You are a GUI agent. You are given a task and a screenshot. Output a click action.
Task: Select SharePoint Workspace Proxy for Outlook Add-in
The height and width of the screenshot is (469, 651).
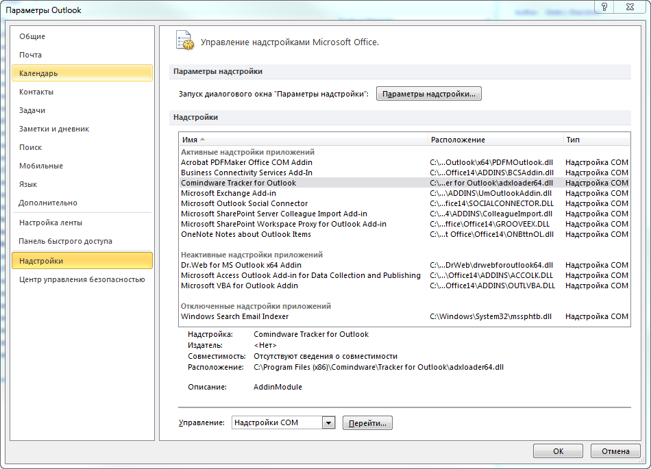(404, 224)
